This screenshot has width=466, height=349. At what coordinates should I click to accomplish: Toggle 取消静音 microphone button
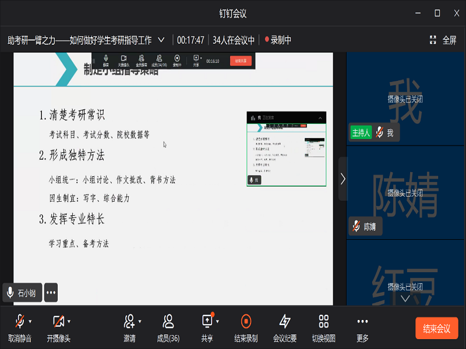pos(19,322)
